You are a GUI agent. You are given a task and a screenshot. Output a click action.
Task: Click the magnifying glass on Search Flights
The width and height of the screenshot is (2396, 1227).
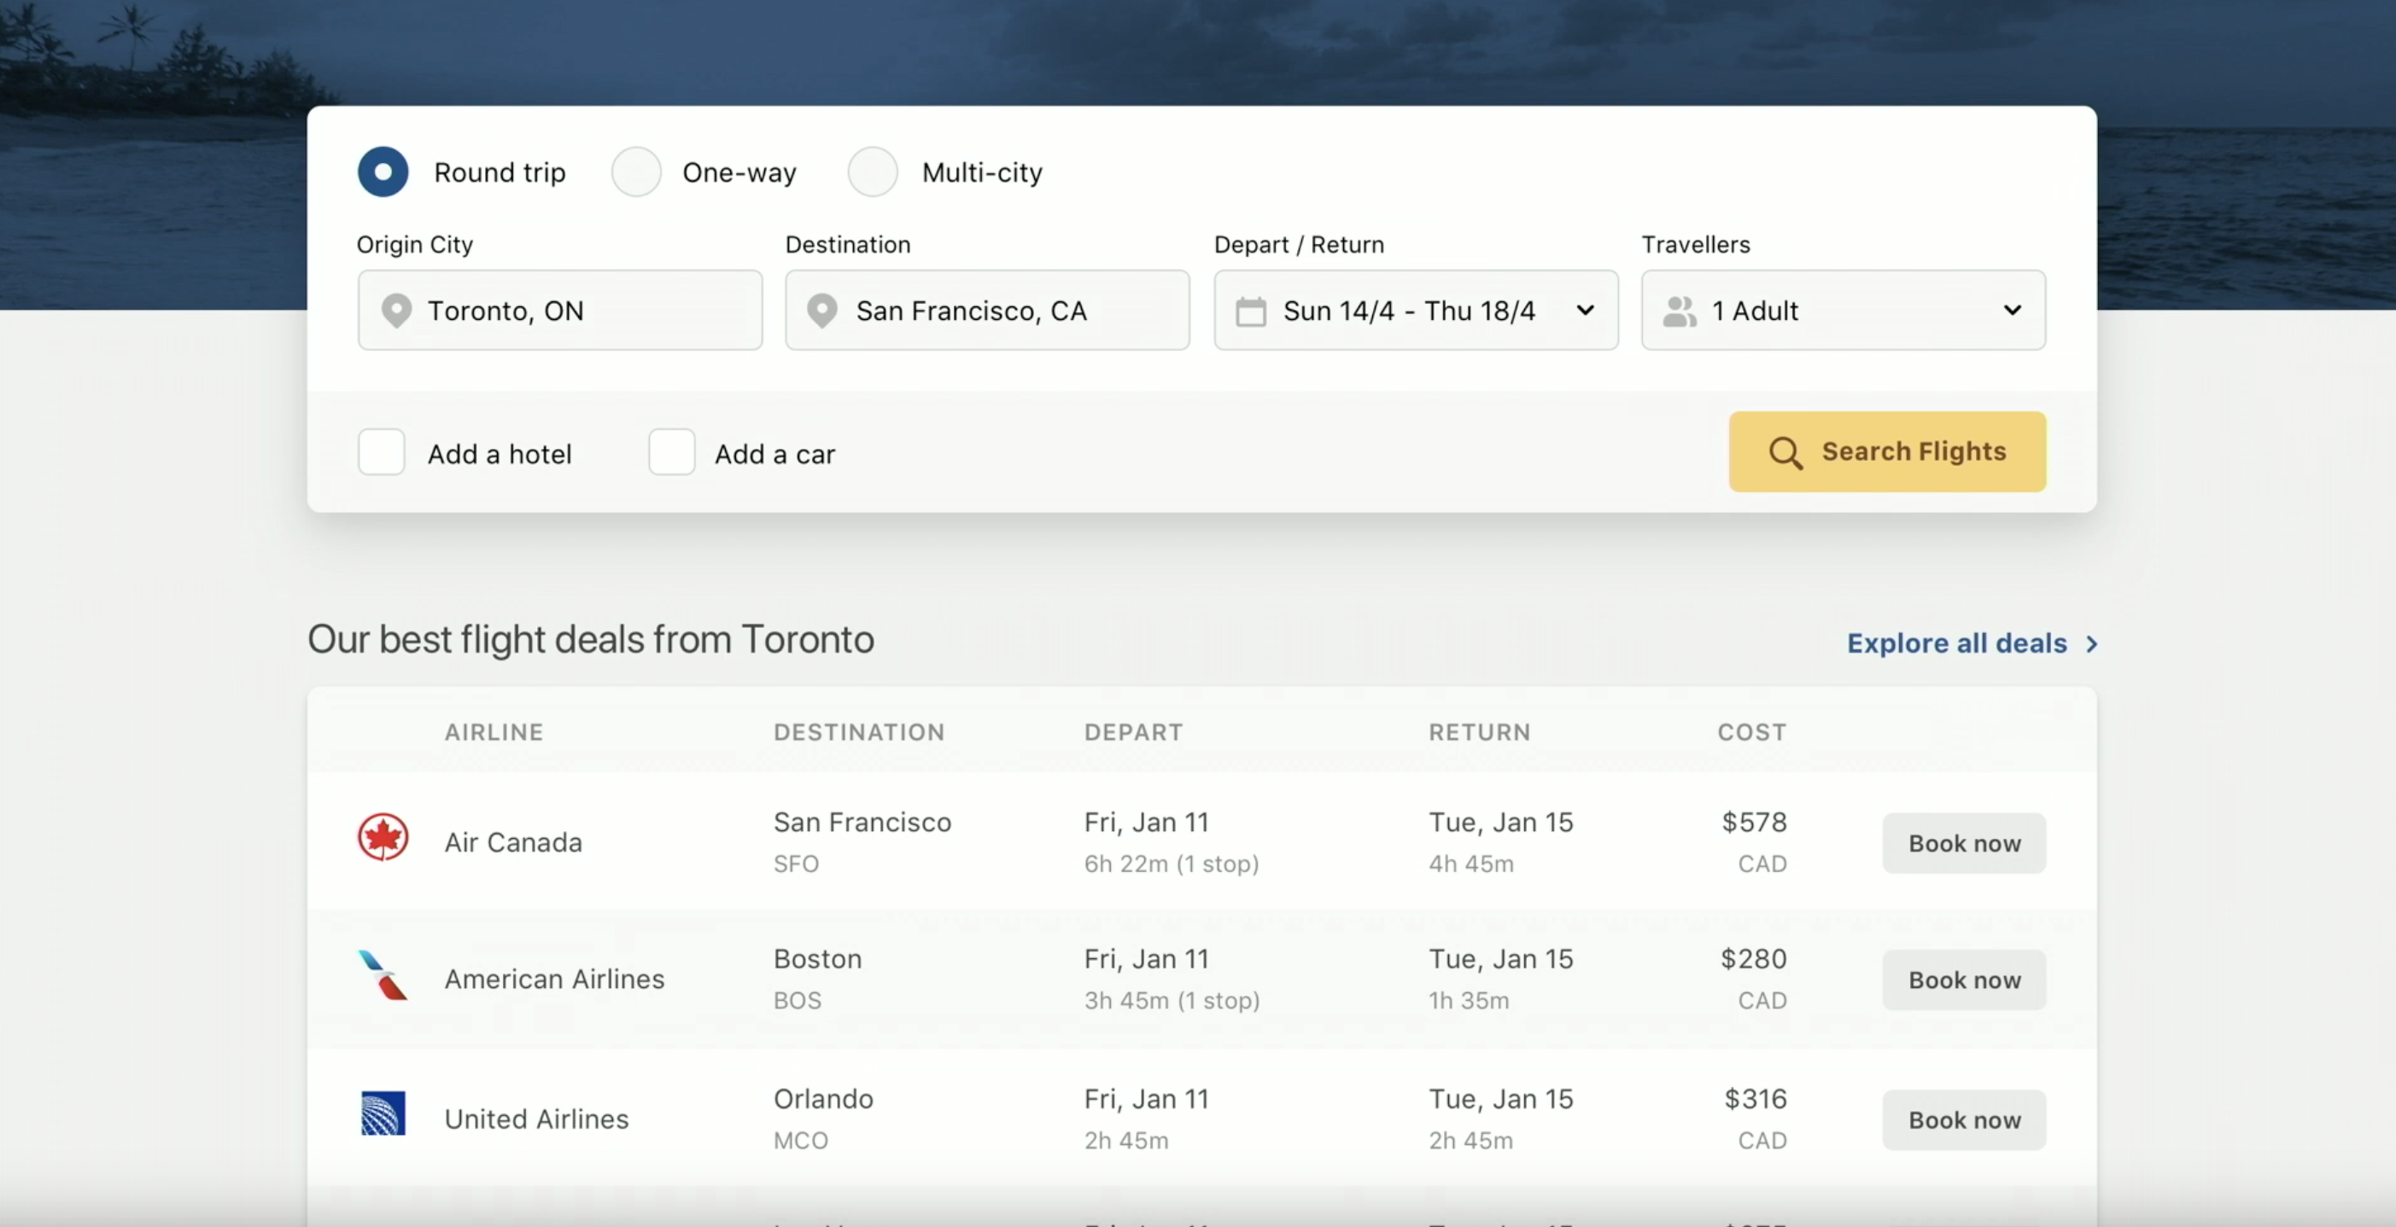coord(1785,453)
